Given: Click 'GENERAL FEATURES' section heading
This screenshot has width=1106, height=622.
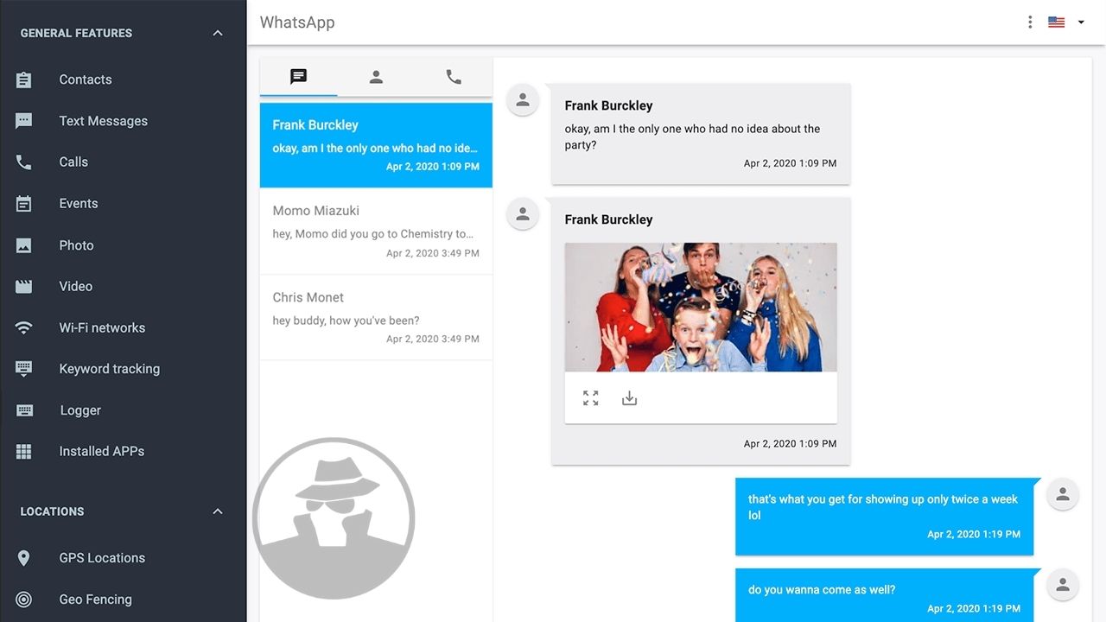Looking at the screenshot, I should pos(76,33).
